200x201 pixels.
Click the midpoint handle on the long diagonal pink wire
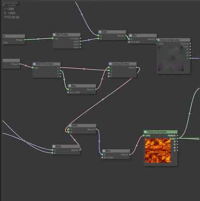(103, 99)
